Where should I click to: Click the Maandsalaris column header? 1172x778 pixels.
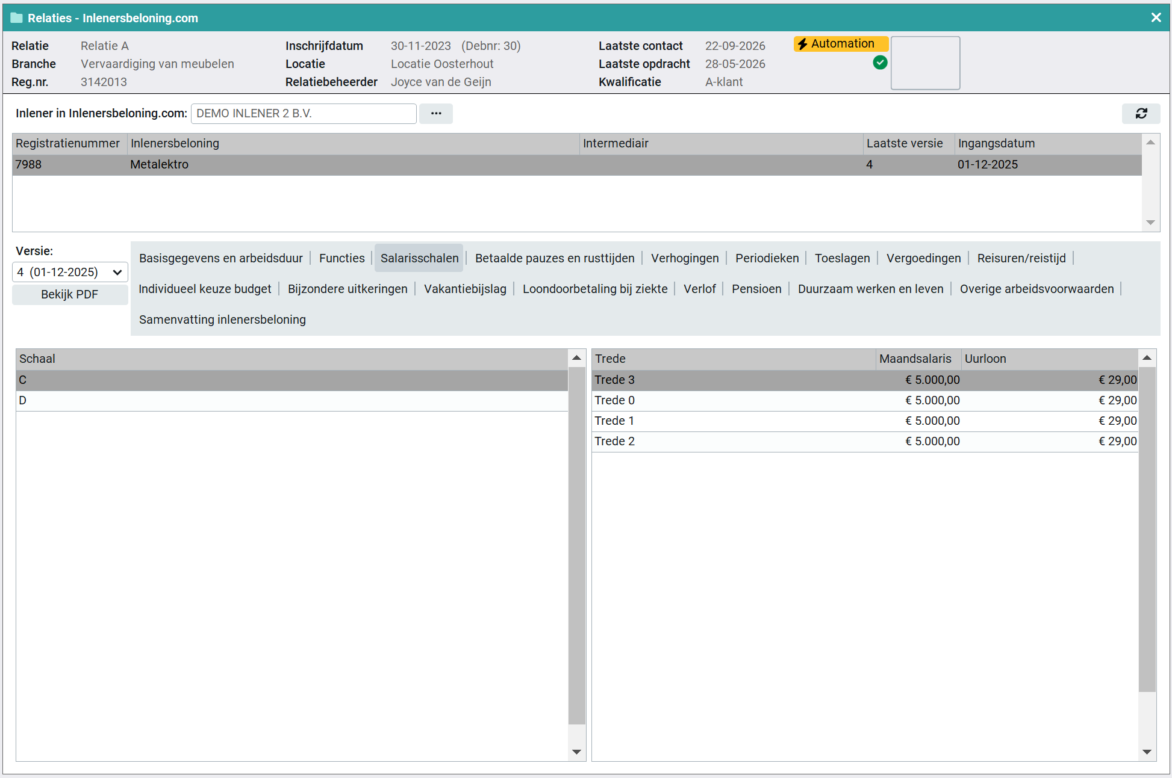[x=918, y=359]
